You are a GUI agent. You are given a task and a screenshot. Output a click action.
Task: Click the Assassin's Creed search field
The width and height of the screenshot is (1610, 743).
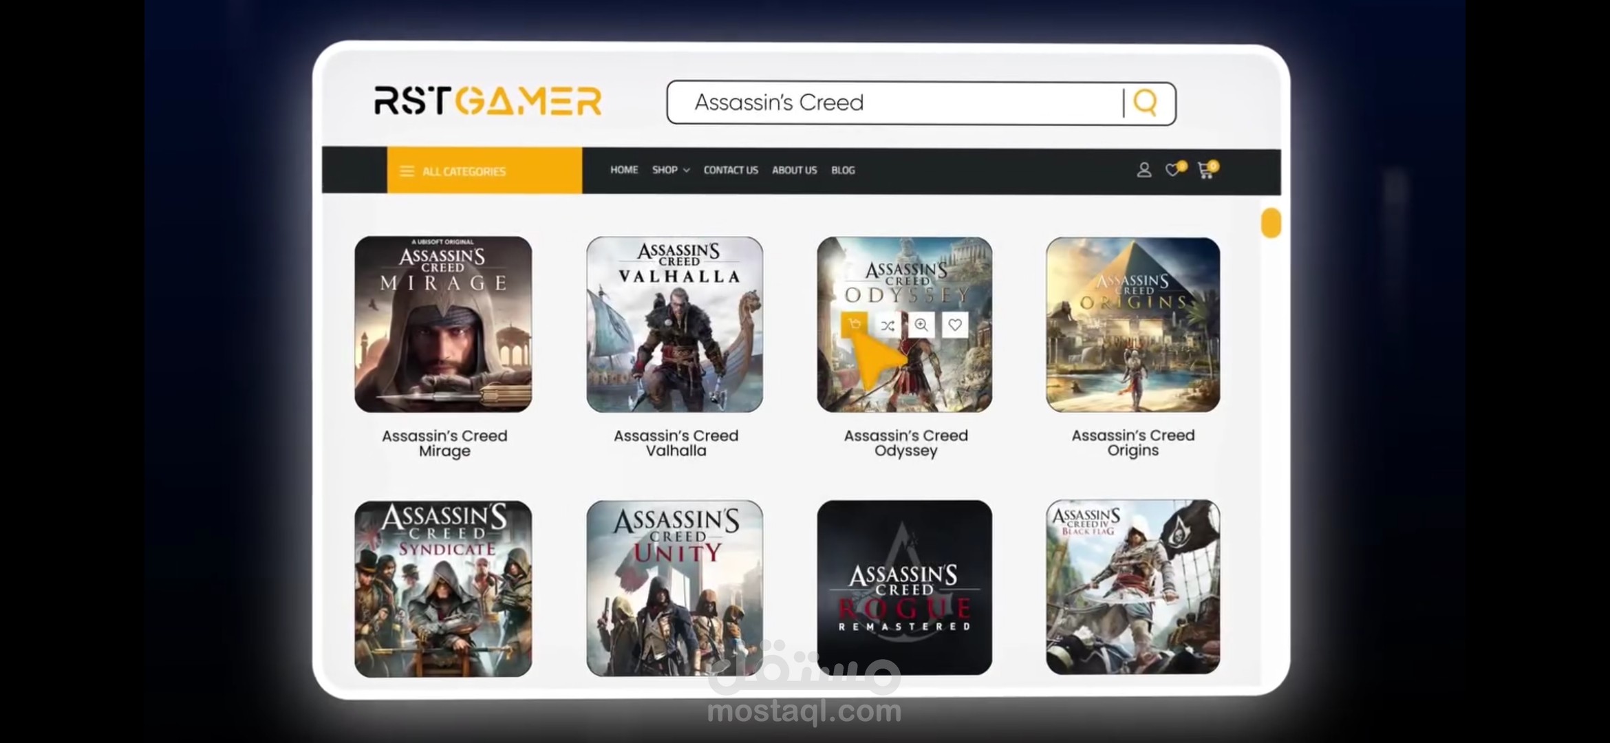tap(894, 103)
